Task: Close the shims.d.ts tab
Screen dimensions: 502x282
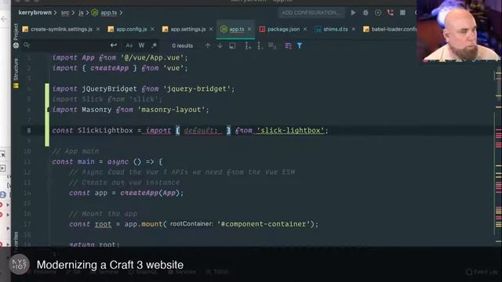Action: tap(354, 29)
